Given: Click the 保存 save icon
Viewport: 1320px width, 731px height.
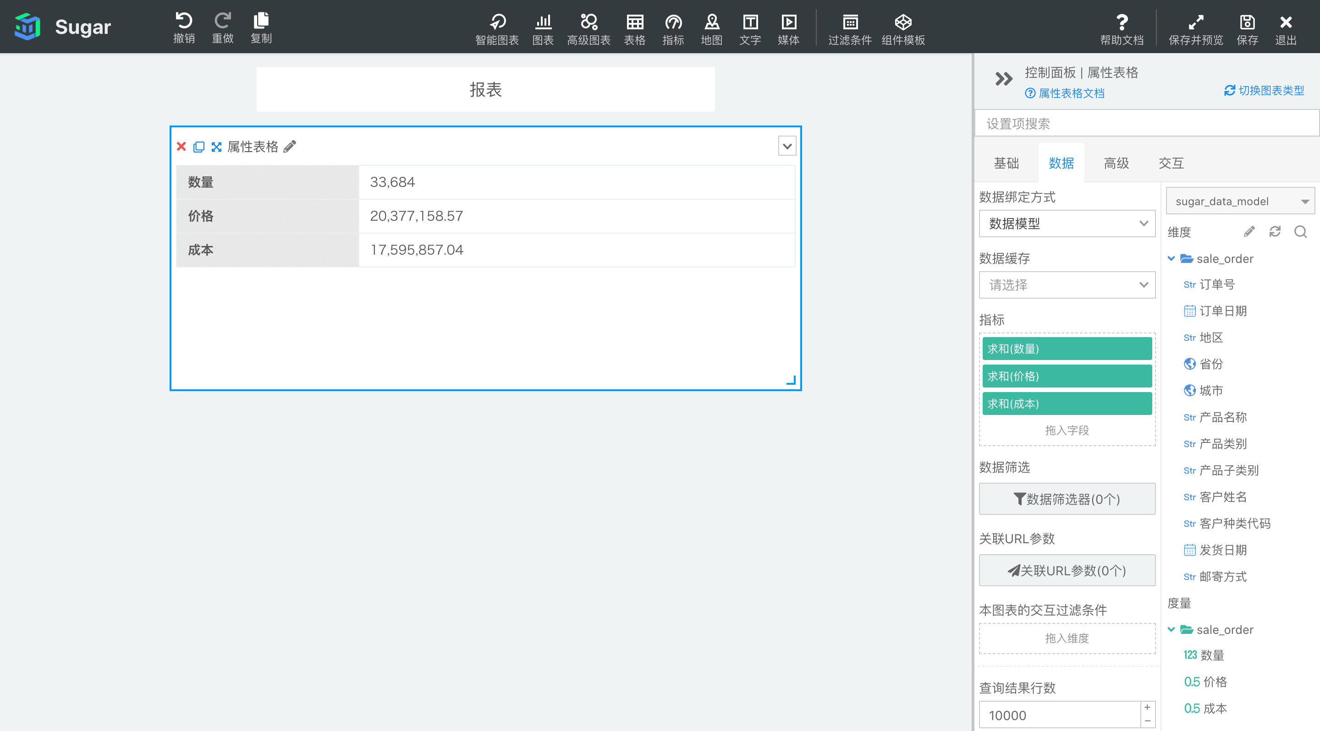Looking at the screenshot, I should [1247, 22].
